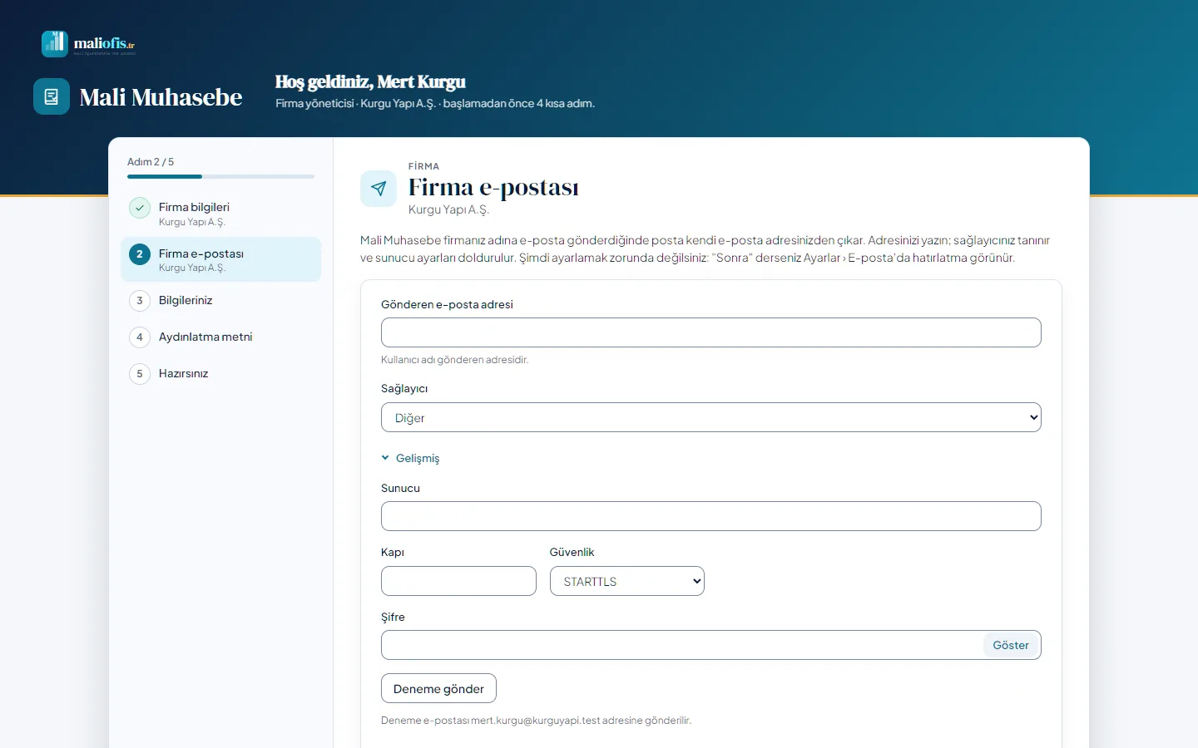Click the "Adım 2 / 5" step counter text
The width and height of the screenshot is (1198, 748).
pos(151,162)
